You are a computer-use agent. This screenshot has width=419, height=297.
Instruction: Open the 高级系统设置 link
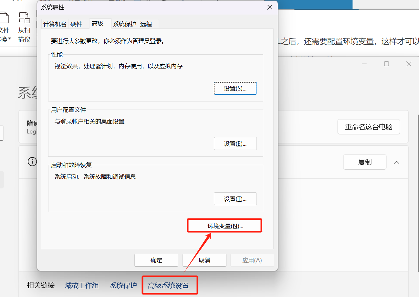(x=170, y=285)
